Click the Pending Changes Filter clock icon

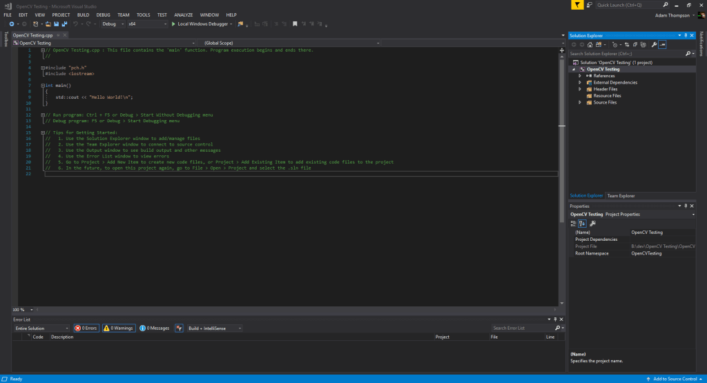[x=614, y=45]
